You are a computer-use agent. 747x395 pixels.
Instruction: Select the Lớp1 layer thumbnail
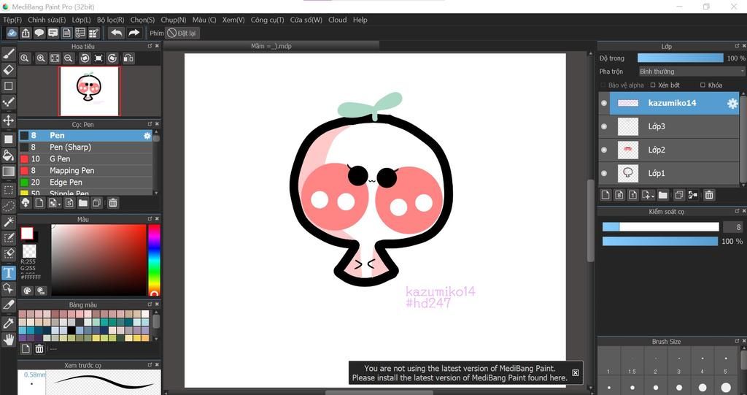627,173
